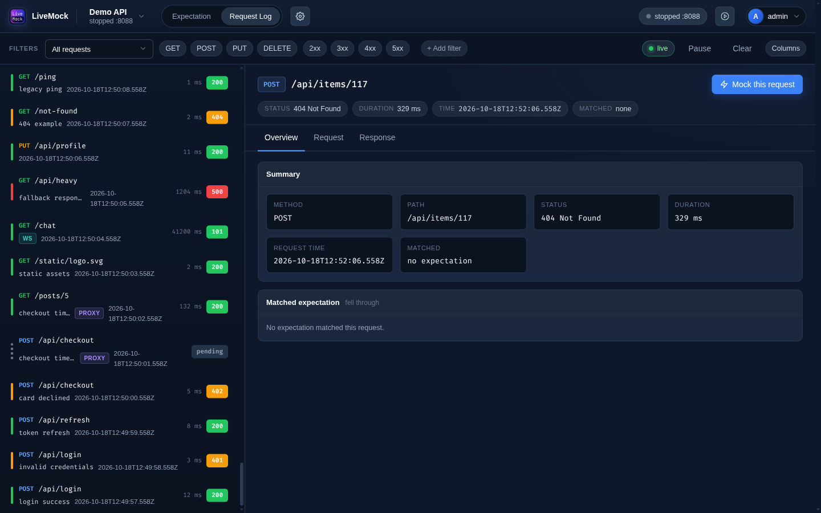Image resolution: width=821 pixels, height=513 pixels.
Task: Toggle the 5xx status filter
Action: pyautogui.click(x=398, y=48)
